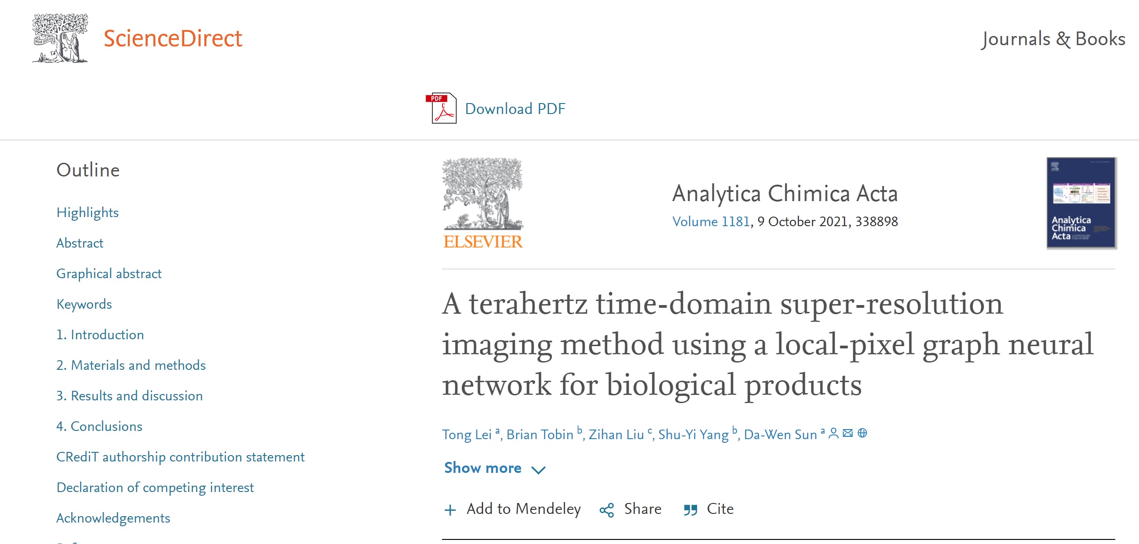The image size is (1139, 544).
Task: Open the Journals & Books menu
Action: pos(1053,39)
